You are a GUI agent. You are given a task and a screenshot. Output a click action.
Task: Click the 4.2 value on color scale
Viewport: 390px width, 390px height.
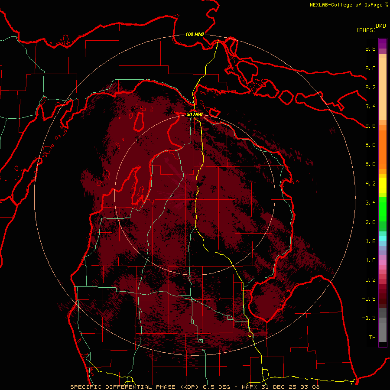370,184
